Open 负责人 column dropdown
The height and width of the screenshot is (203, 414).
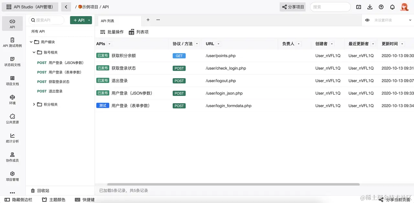point(299,44)
